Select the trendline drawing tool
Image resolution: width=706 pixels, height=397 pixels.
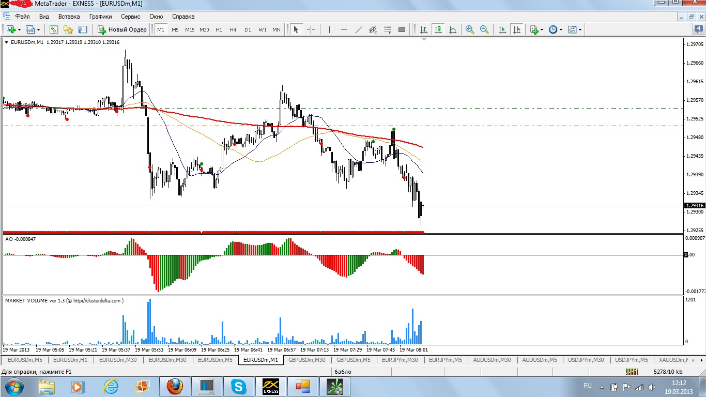[358, 29]
